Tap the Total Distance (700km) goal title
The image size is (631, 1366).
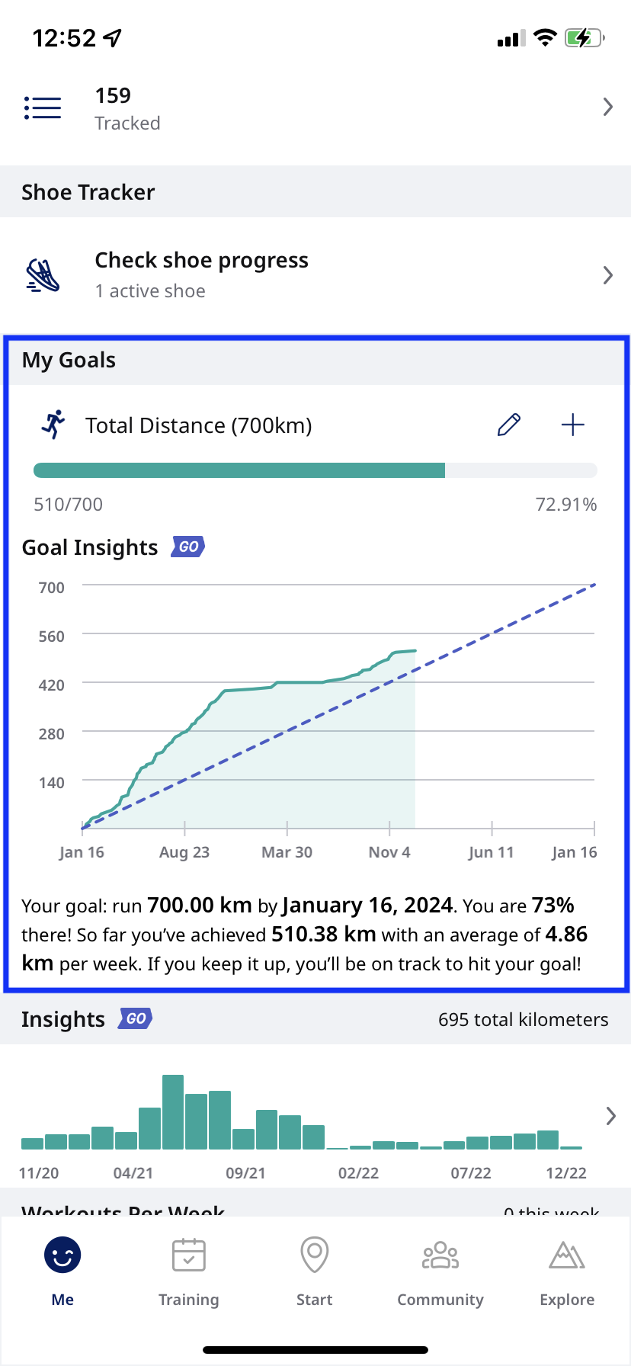(199, 425)
